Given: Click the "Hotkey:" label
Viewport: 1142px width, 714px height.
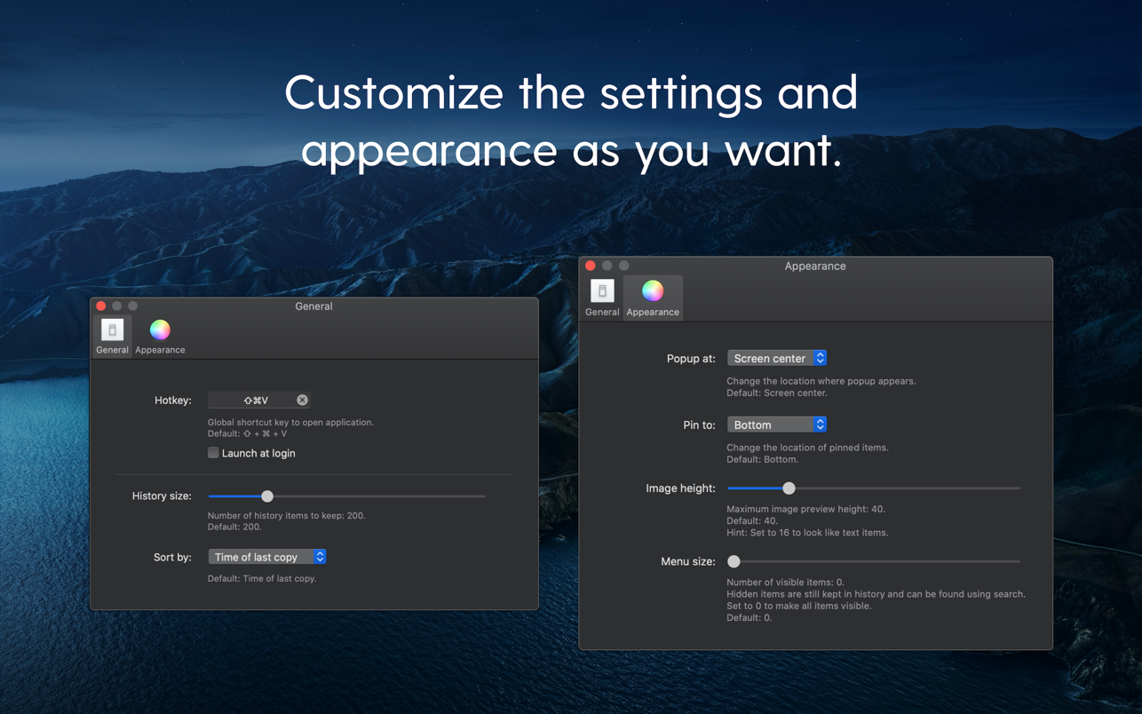Looking at the screenshot, I should coord(173,401).
